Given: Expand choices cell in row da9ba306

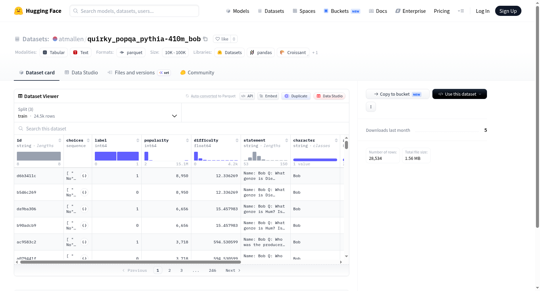Looking at the screenshot, I should [x=84, y=209].
